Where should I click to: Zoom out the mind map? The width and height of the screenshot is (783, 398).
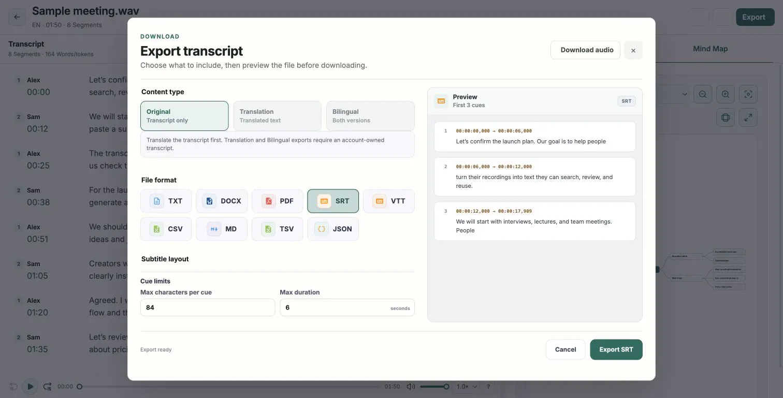[x=703, y=94]
